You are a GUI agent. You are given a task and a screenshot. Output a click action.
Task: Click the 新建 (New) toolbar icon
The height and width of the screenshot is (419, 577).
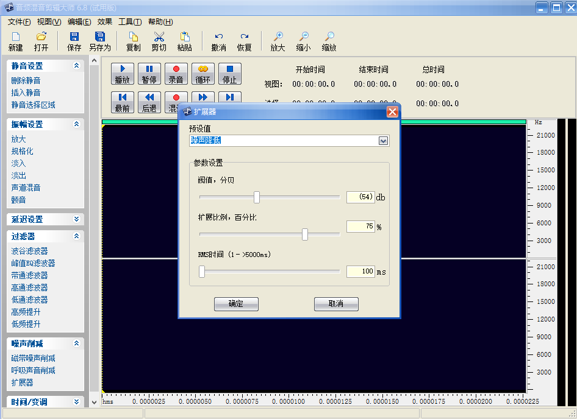point(16,37)
